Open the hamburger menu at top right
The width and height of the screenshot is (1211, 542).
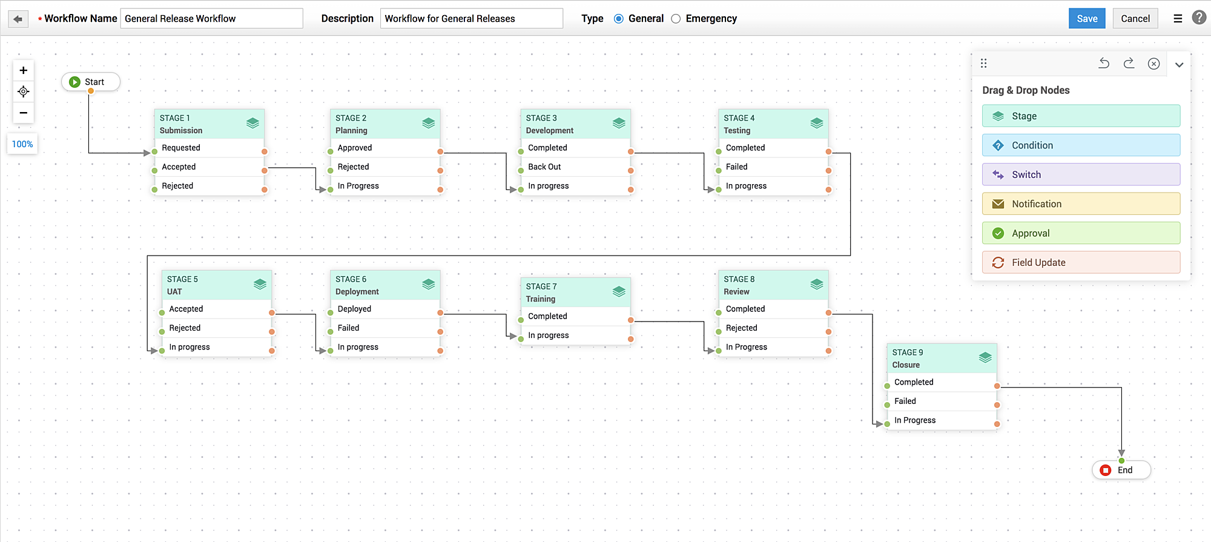(x=1178, y=19)
